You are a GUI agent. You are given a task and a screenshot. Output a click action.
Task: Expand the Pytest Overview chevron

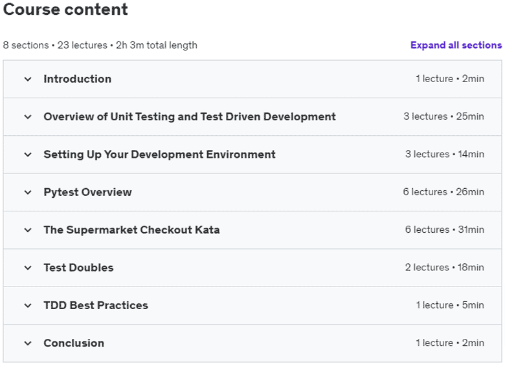[28, 192]
